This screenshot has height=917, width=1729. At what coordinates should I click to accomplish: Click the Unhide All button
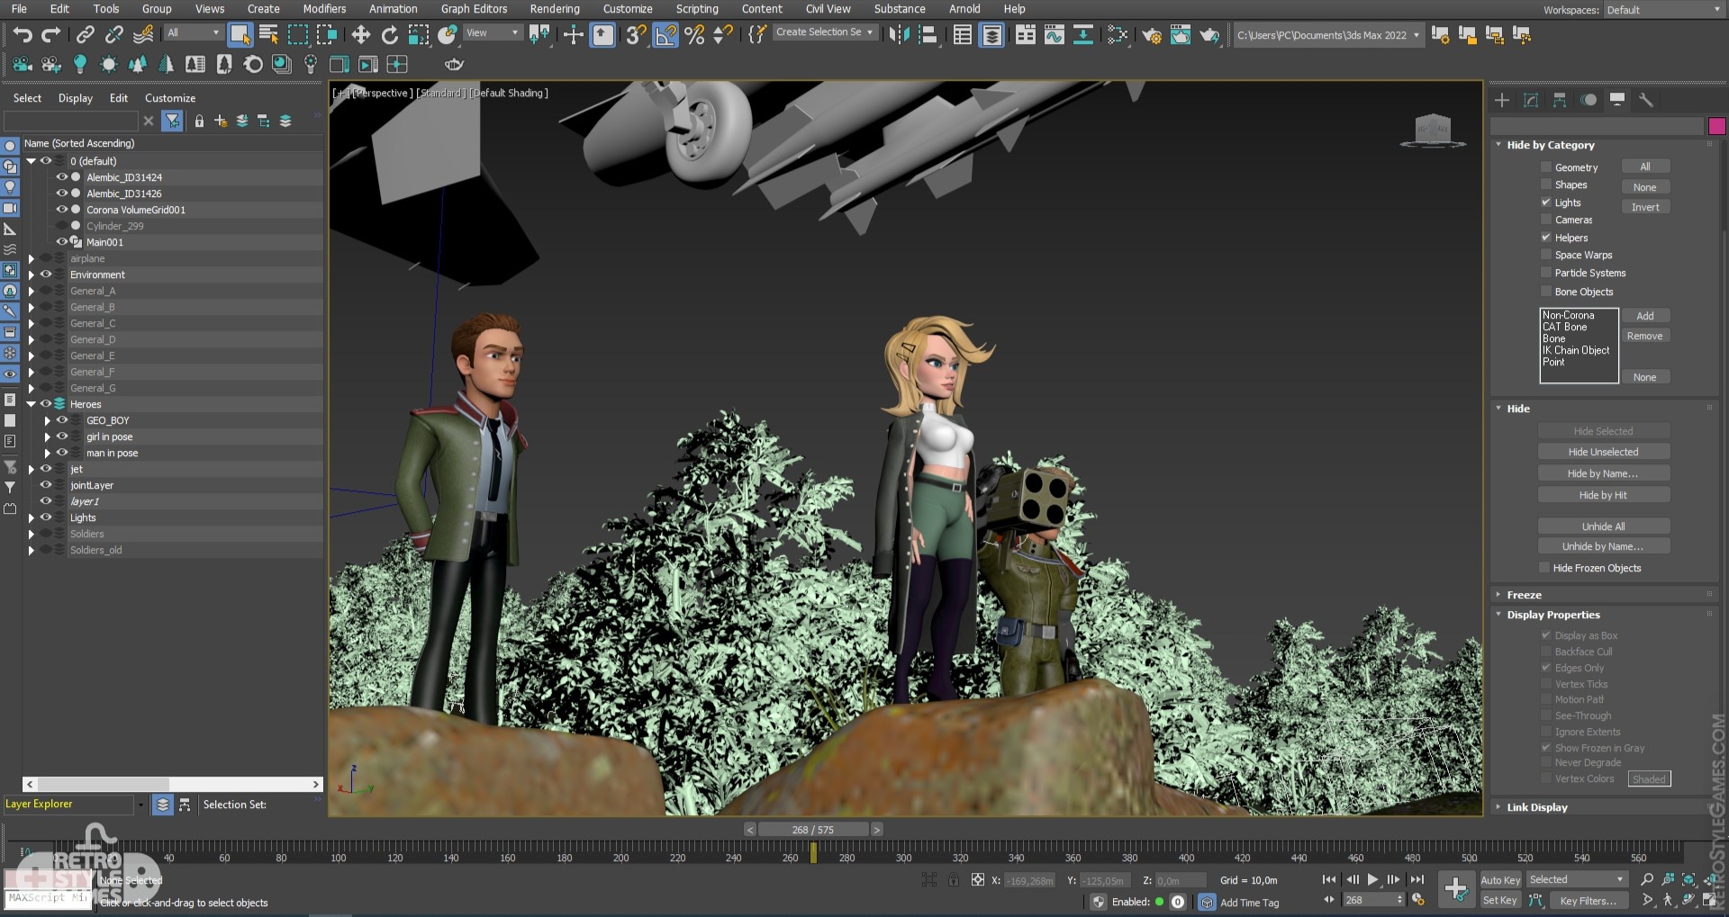1603,526
